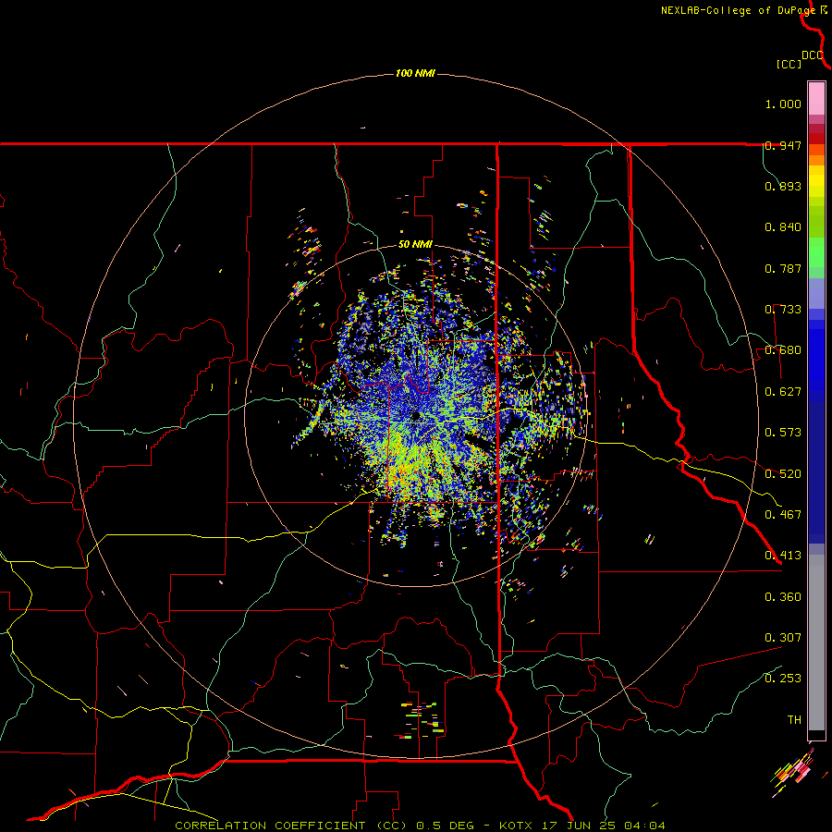This screenshot has height=832, width=832.
Task: Click the 0.947 legend value
Action: tap(783, 145)
